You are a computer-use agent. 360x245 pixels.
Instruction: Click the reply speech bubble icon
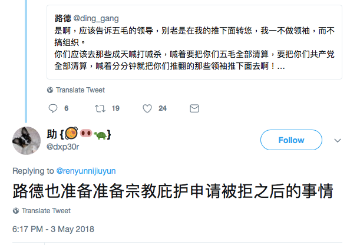53,108
